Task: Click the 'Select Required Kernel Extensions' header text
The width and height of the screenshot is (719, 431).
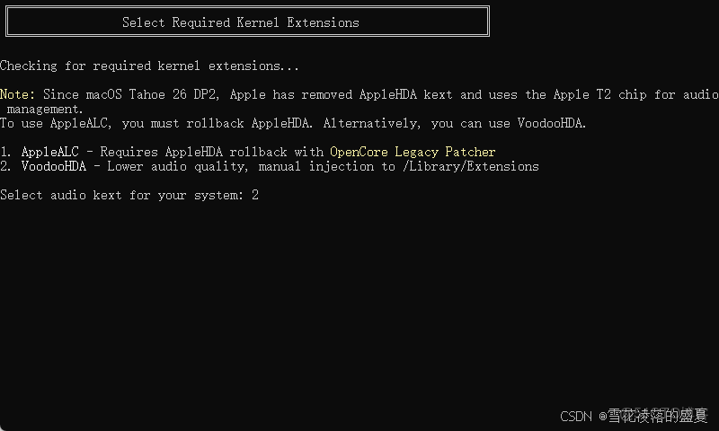Action: click(x=241, y=22)
